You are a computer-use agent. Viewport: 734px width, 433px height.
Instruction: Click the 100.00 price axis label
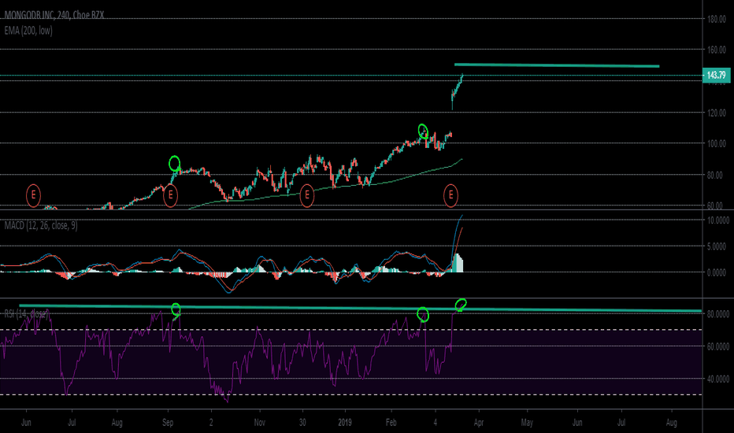[x=716, y=144]
